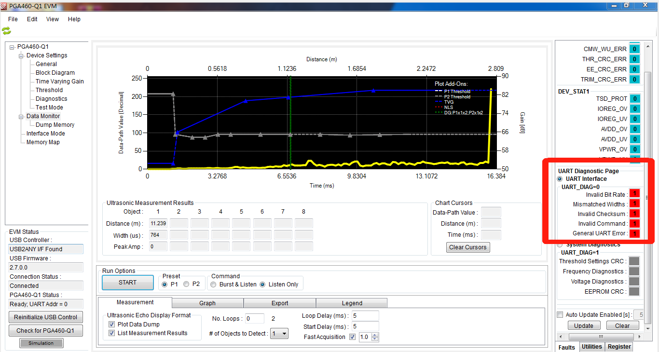Viewport: 659px width, 352px height.
Task: Select the System Diagnostics radio button
Action: coord(559,244)
